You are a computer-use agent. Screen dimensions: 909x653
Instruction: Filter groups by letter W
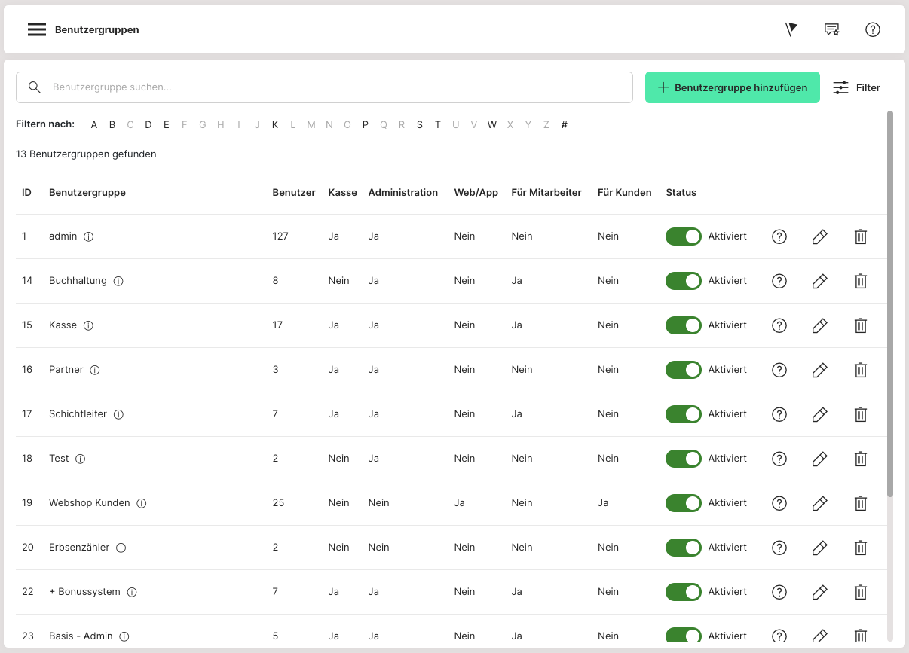click(491, 125)
